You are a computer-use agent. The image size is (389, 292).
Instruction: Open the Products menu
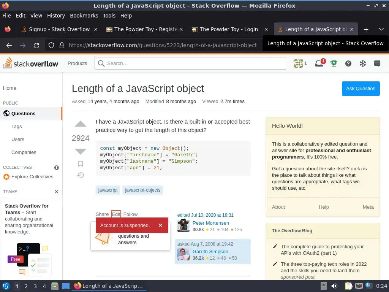click(x=77, y=63)
